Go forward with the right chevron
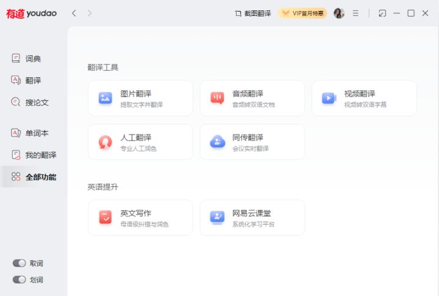 pos(90,13)
